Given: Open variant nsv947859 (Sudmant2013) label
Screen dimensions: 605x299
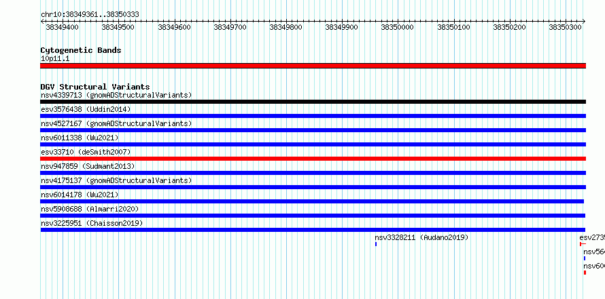Looking at the screenshot, I should [88, 166].
